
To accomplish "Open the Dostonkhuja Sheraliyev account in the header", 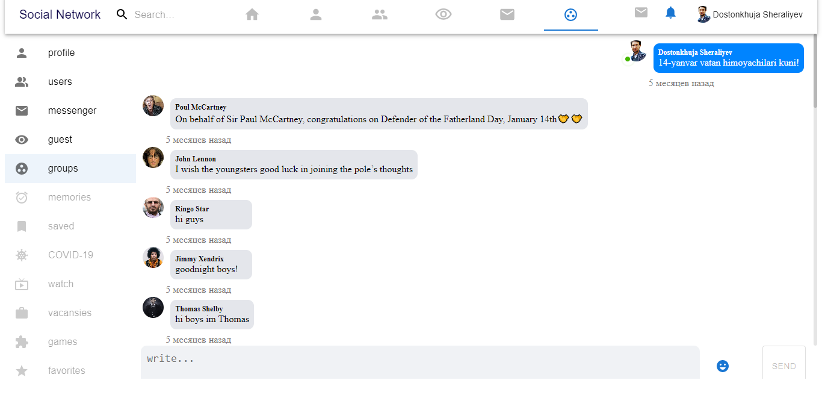I will point(750,14).
